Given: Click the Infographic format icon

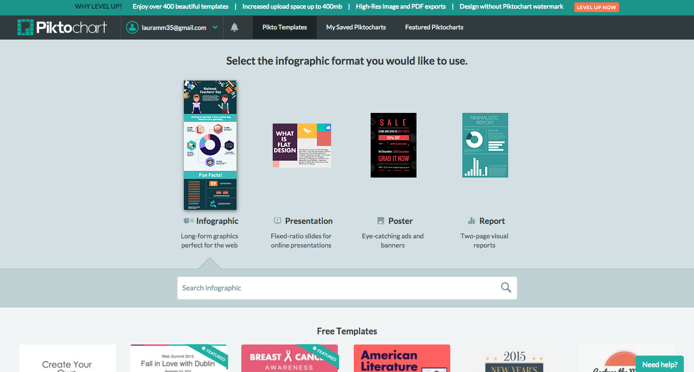Looking at the screenshot, I should [x=189, y=221].
